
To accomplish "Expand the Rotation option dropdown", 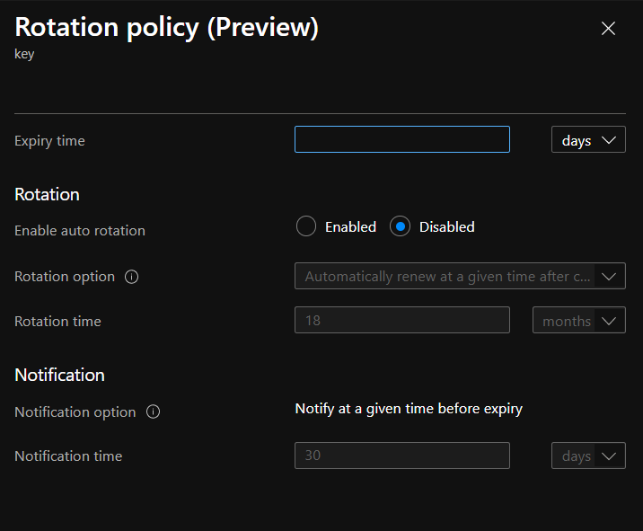I will 460,277.
